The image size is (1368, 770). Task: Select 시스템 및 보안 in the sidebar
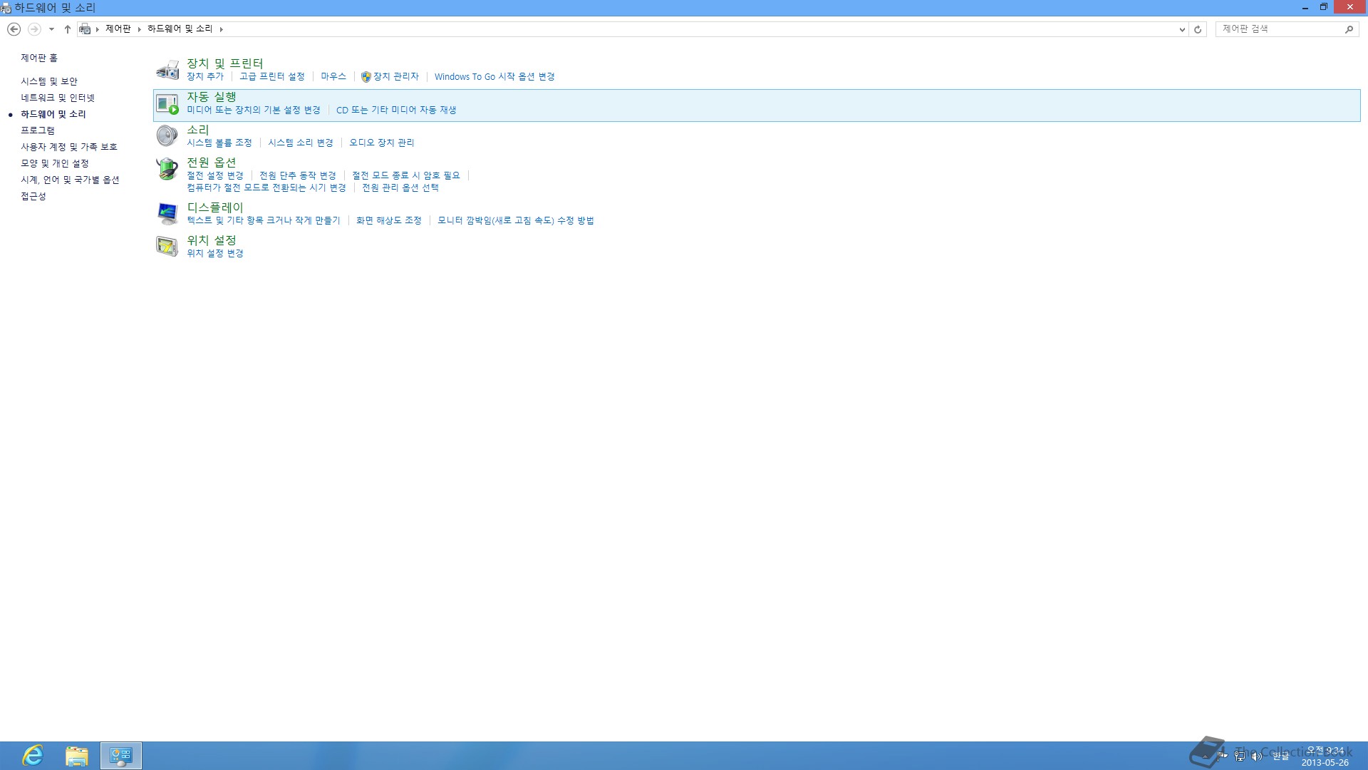tap(49, 81)
